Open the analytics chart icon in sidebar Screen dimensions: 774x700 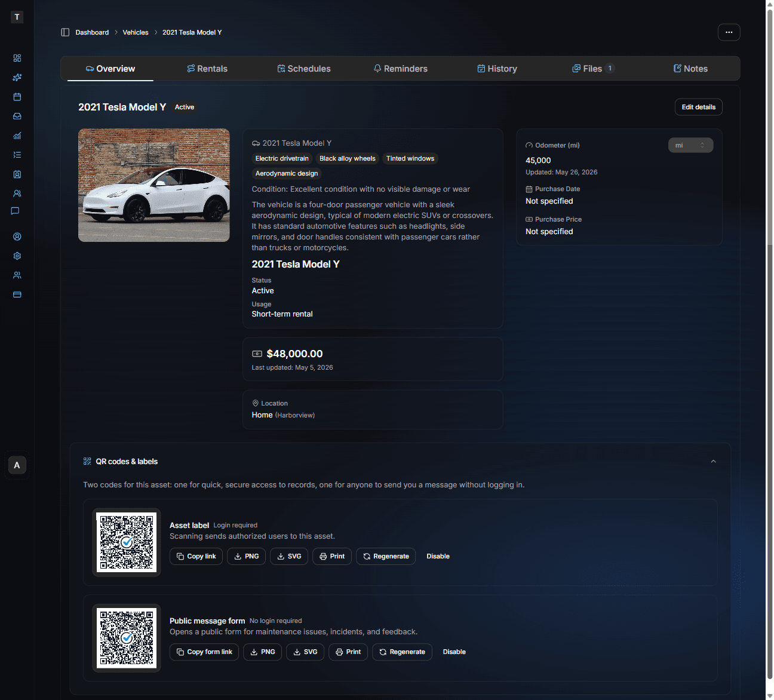[17, 136]
